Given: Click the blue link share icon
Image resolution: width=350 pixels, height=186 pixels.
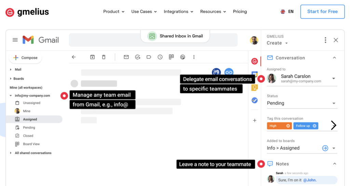Looking at the screenshot, I should coord(229,71).
